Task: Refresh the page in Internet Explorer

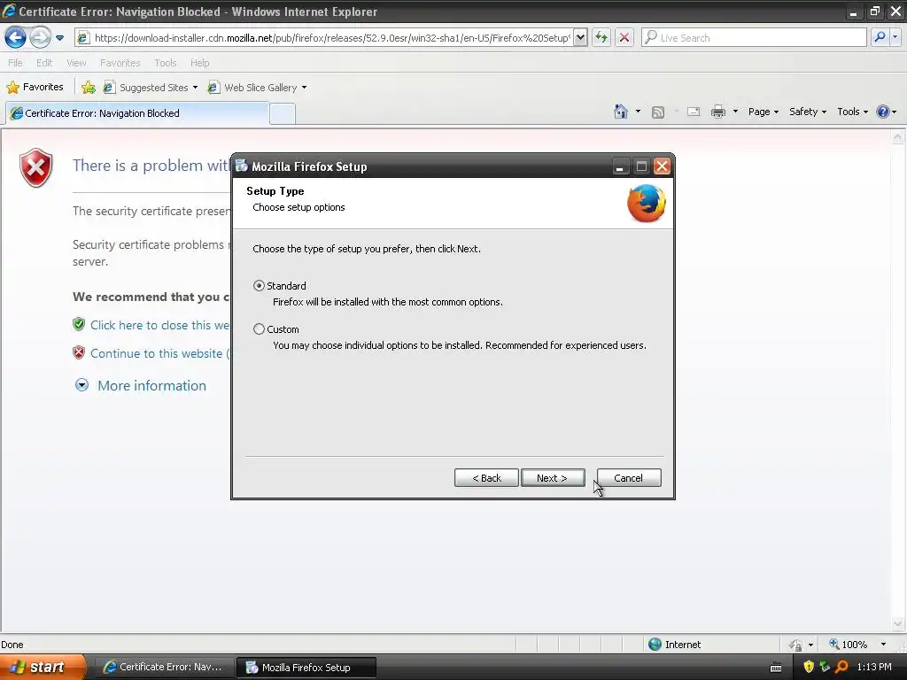Action: tap(601, 37)
